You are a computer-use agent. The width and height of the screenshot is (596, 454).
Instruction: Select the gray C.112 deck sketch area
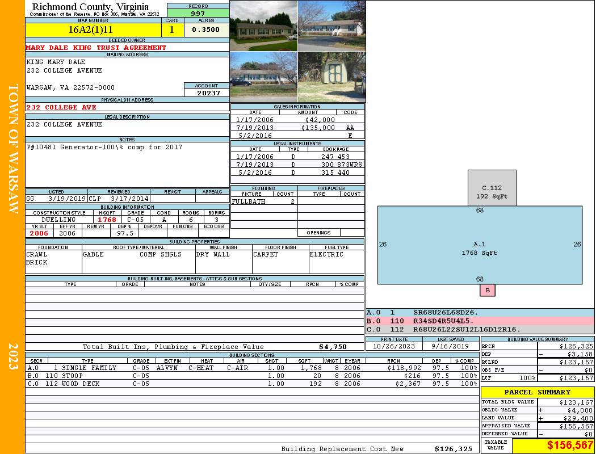coord(492,188)
